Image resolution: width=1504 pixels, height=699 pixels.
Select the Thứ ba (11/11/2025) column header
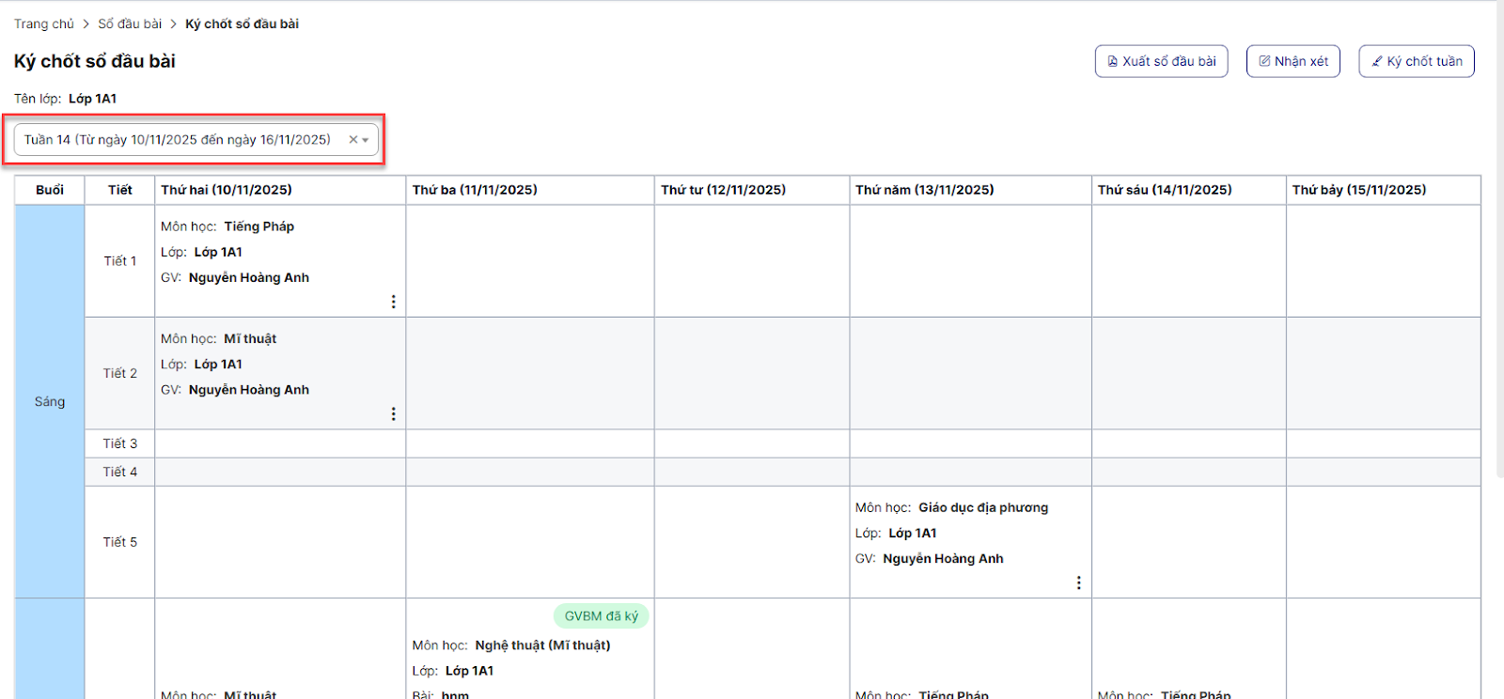pos(475,190)
